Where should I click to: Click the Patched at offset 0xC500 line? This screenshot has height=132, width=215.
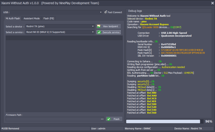142,104
